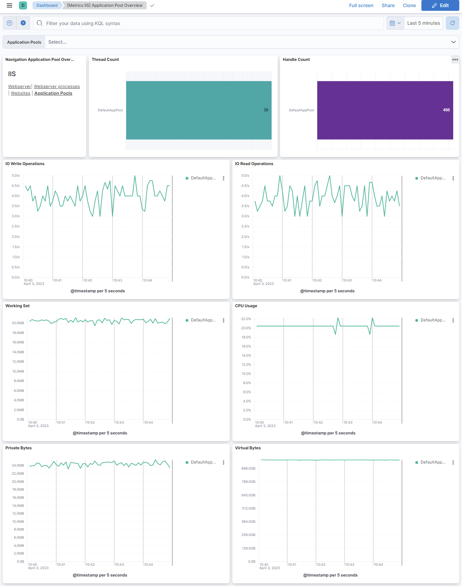Toggle DefaultAppPool series in Working Set legend

203,320
